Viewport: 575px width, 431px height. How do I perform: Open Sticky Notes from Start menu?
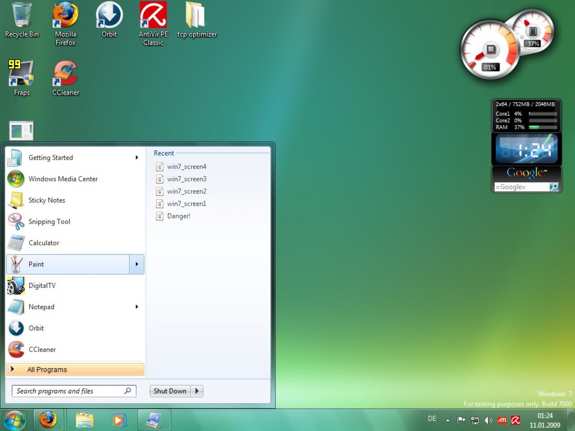point(75,200)
